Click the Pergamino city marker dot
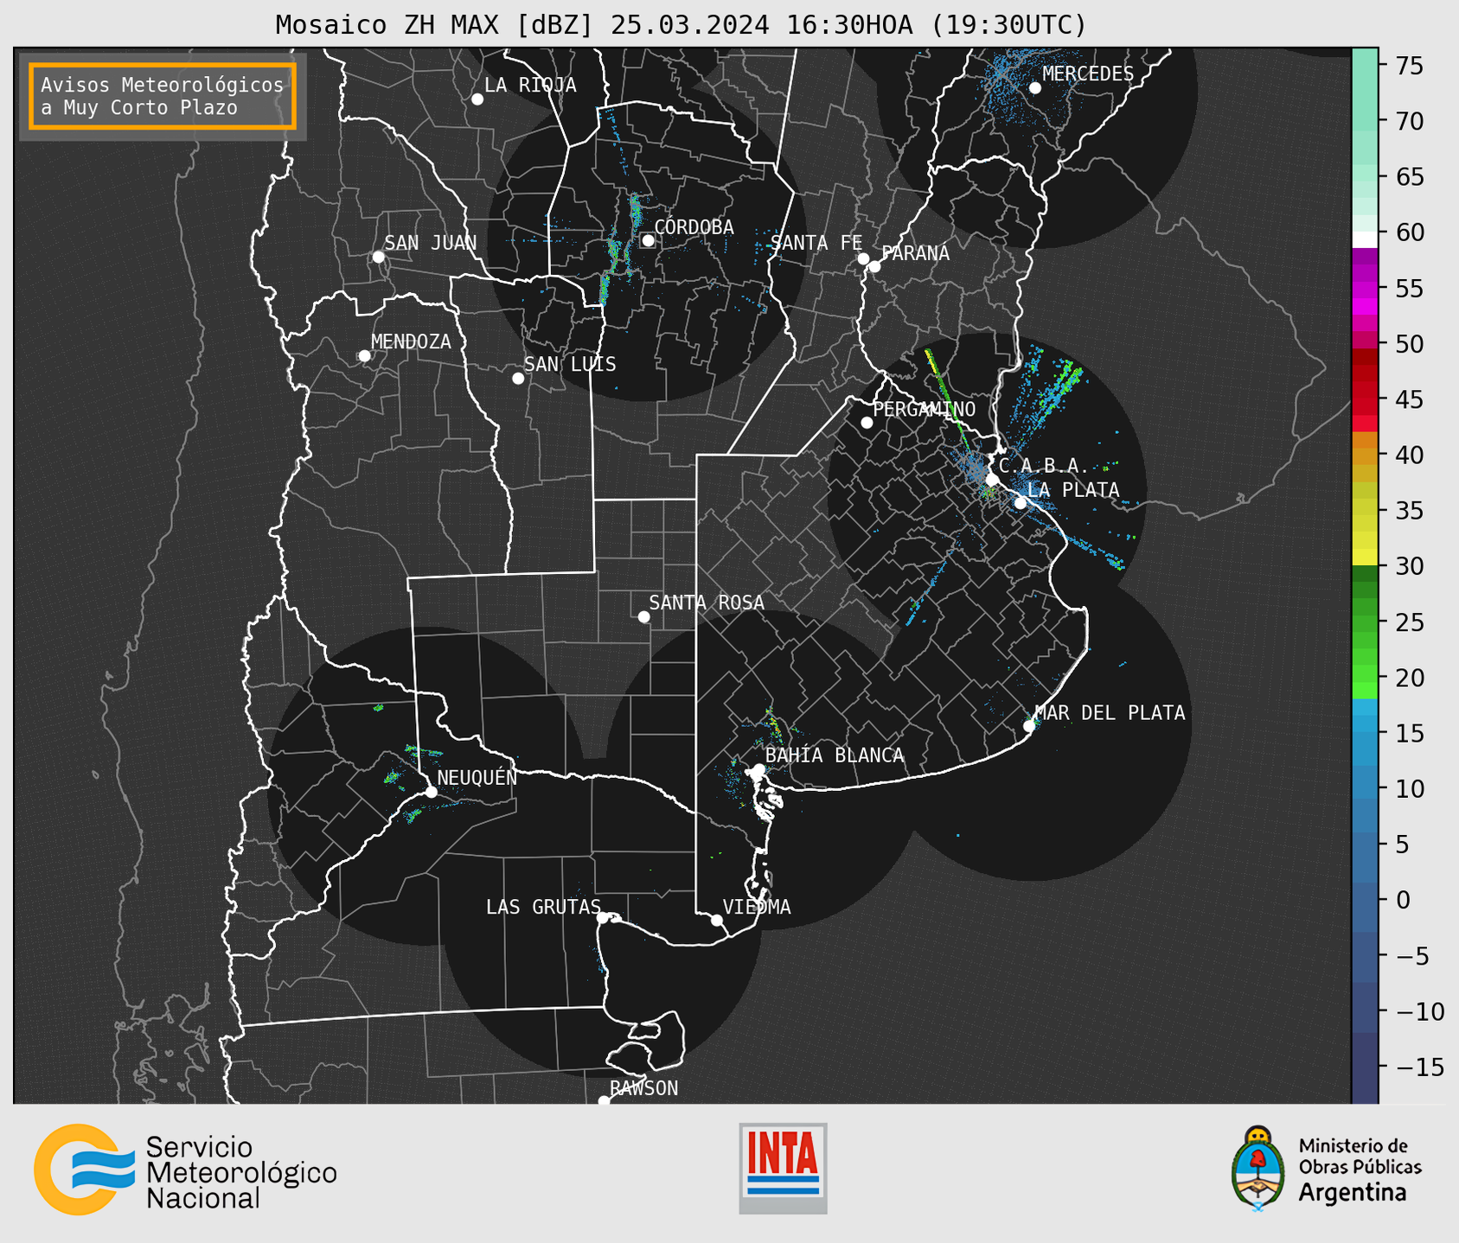Viewport: 1459px width, 1243px height. tap(867, 423)
